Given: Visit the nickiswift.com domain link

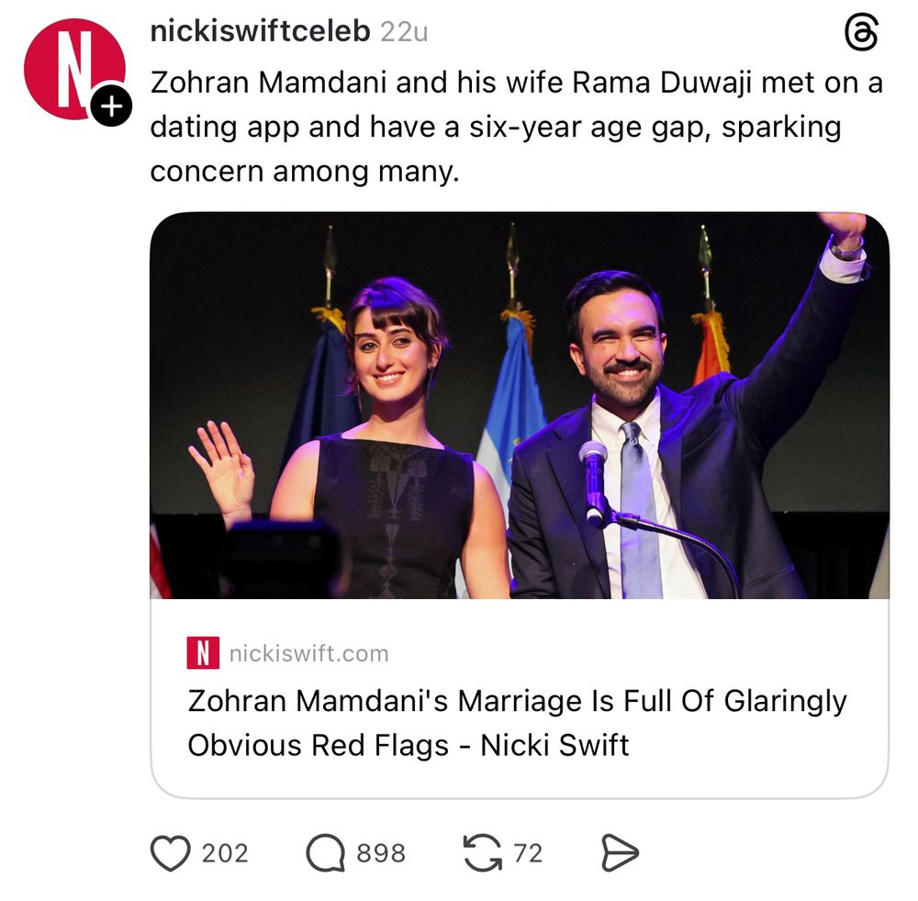Looking at the screenshot, I should [x=308, y=653].
